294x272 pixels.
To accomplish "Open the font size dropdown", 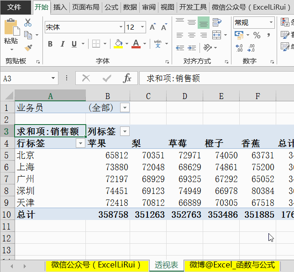I will coord(142,27).
